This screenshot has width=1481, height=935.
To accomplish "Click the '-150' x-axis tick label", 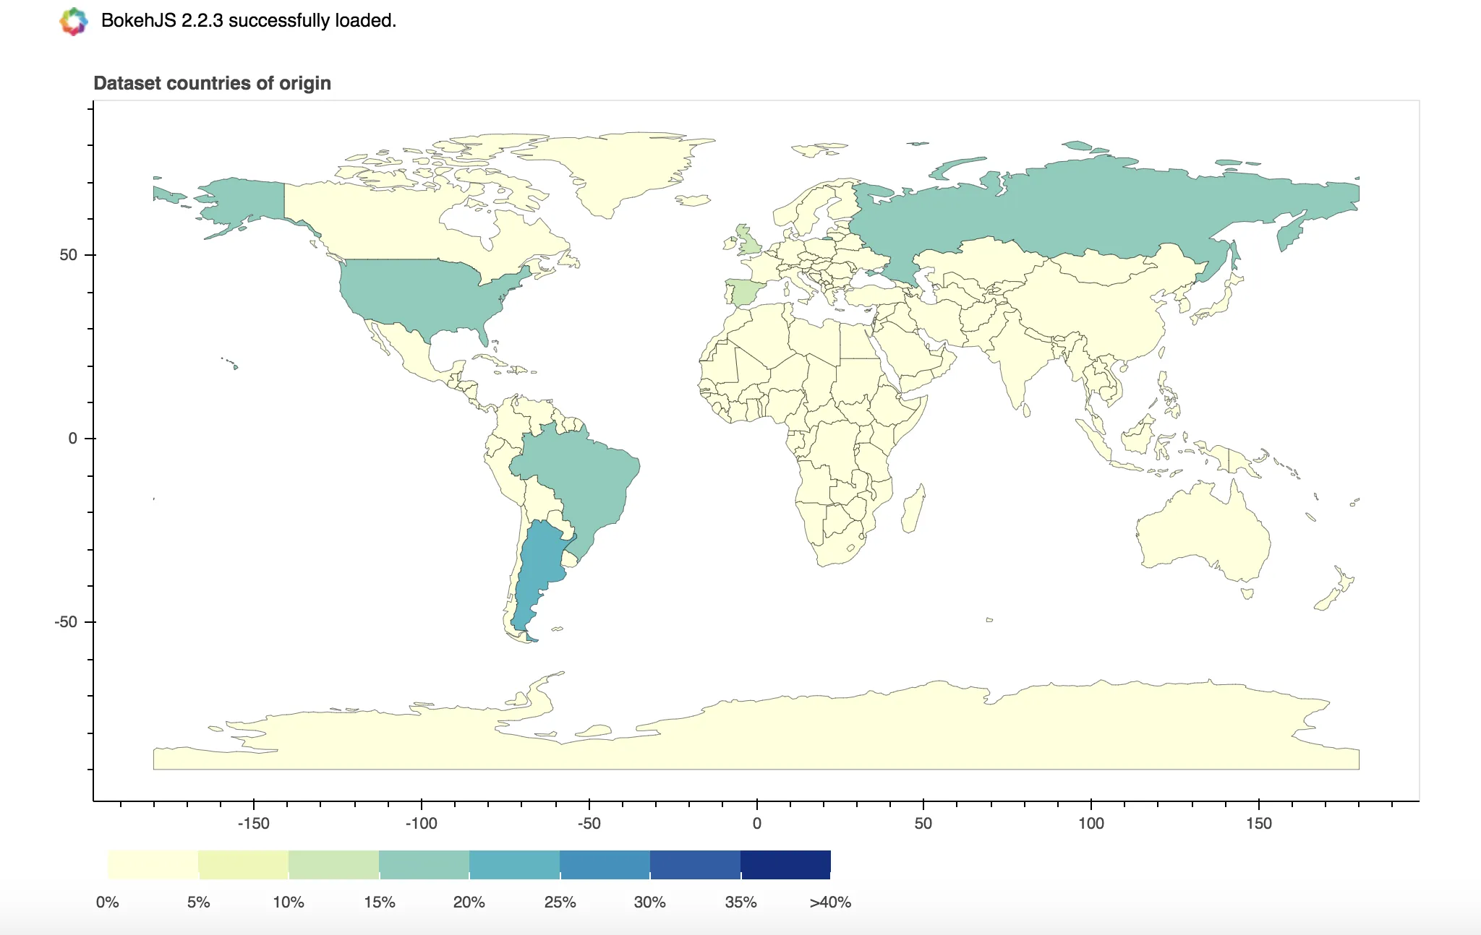I will pyautogui.click(x=254, y=824).
